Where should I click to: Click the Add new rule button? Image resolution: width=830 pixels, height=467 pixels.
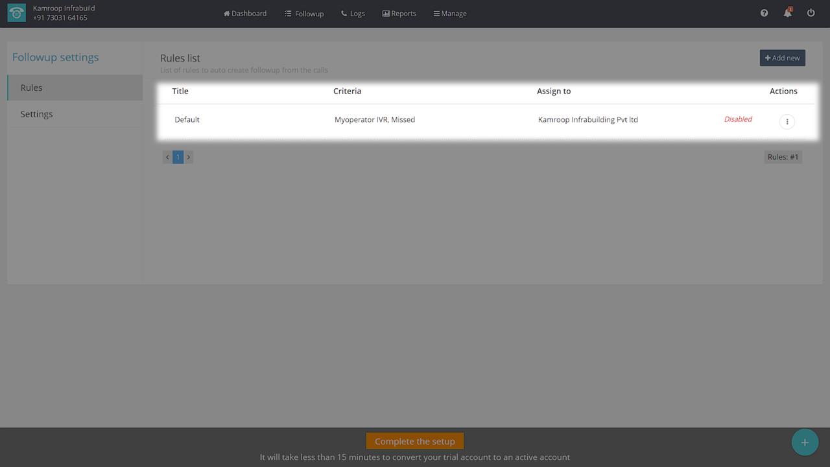[x=782, y=58]
